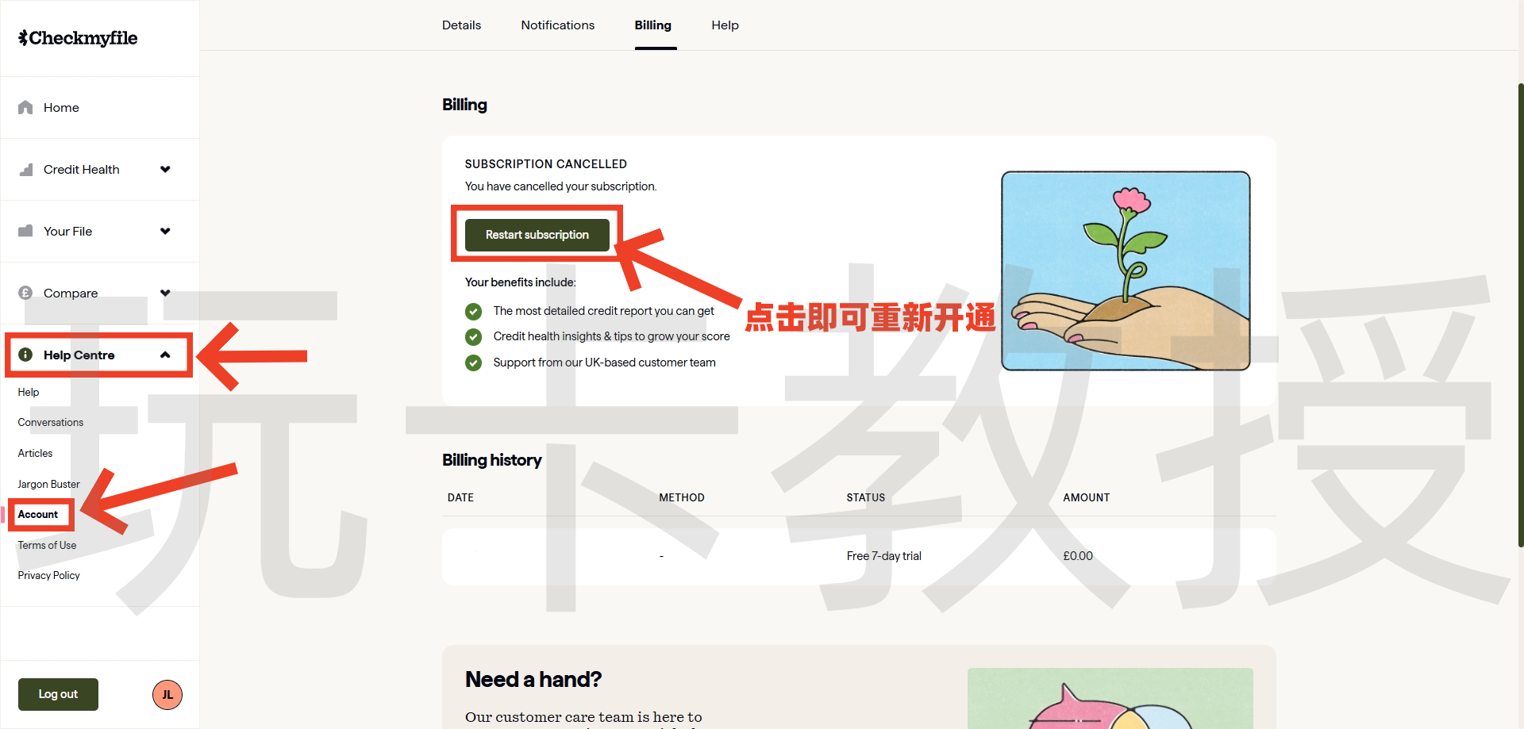The image size is (1524, 729).
Task: Click the Compare pound coin icon
Action: coord(25,293)
